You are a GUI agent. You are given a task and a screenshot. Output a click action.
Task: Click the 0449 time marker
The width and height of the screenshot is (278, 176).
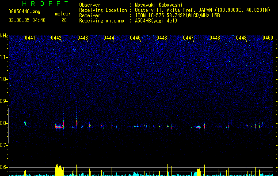click(x=241, y=38)
